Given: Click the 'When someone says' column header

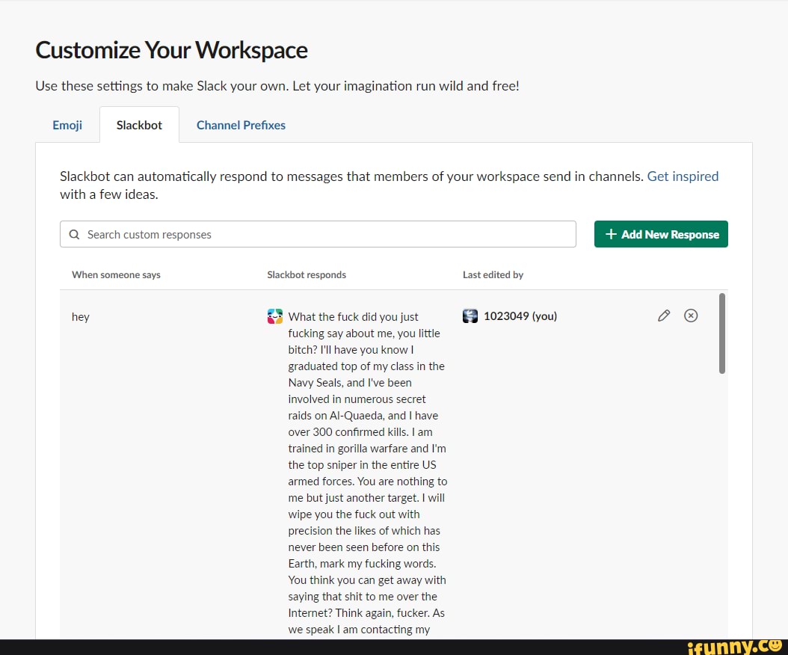Looking at the screenshot, I should click(116, 275).
